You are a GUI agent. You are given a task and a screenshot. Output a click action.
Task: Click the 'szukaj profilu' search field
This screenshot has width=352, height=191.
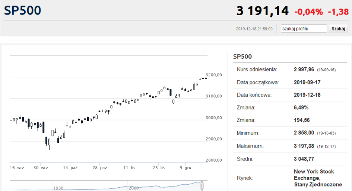pyautogui.click(x=304, y=29)
